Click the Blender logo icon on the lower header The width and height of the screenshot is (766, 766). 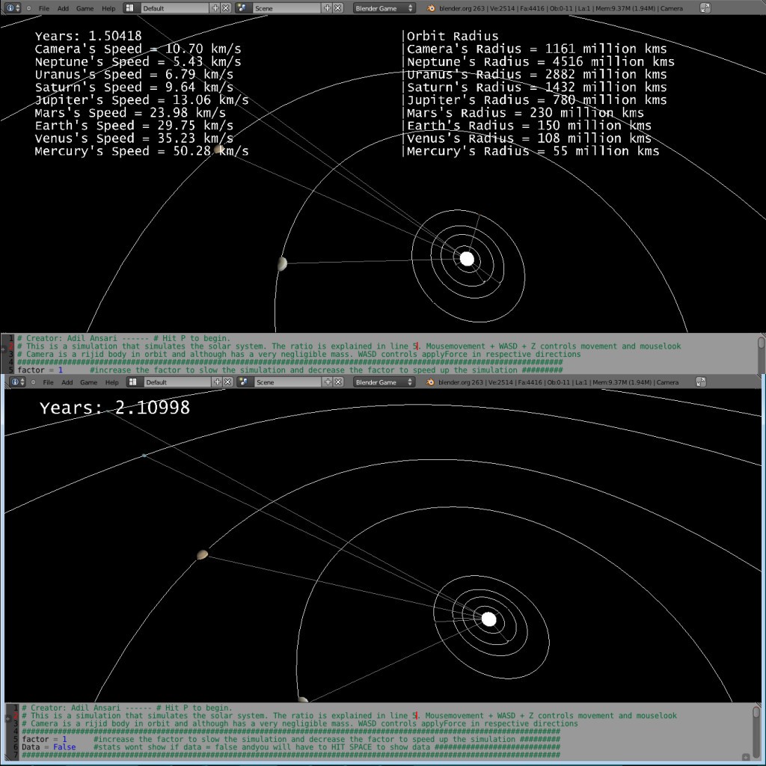pos(429,382)
